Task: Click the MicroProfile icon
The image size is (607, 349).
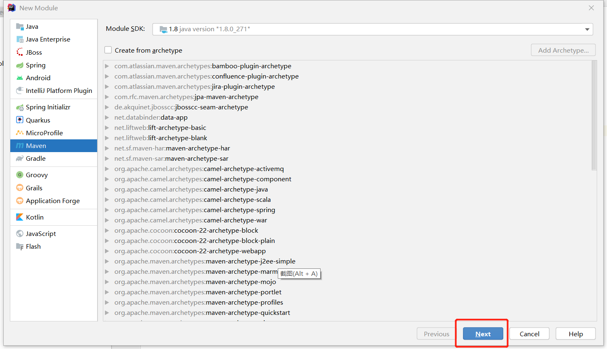Action: click(20, 133)
